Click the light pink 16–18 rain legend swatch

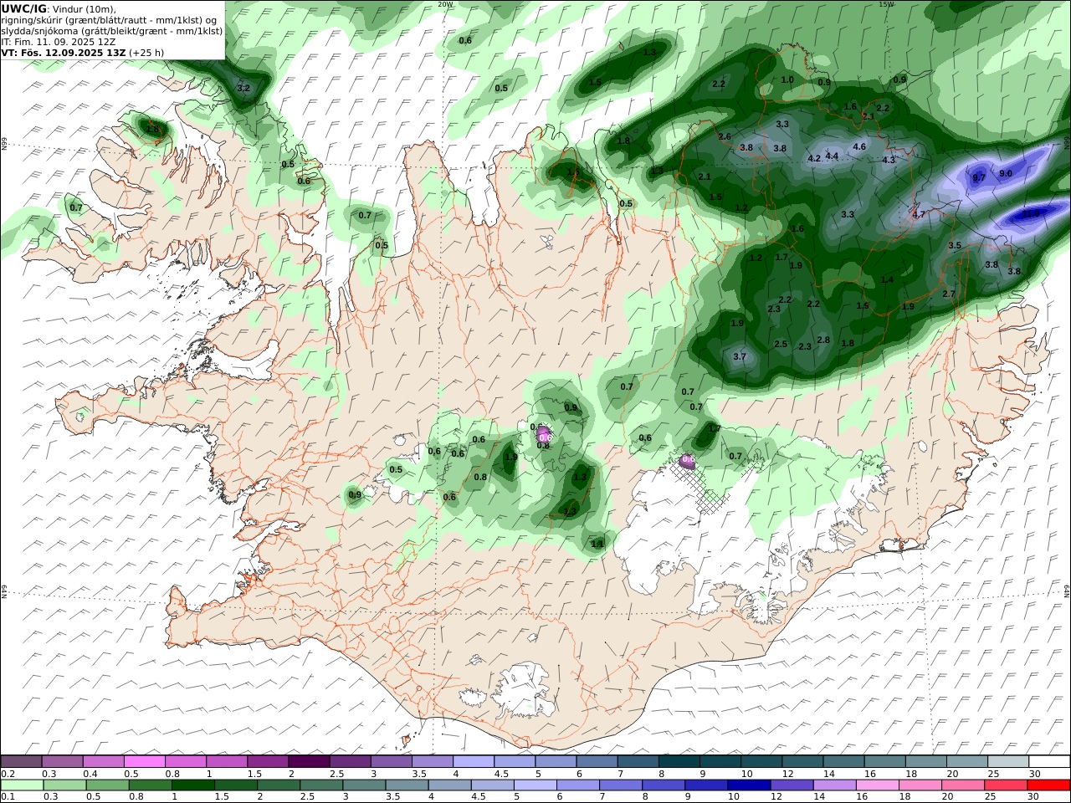coord(878,785)
